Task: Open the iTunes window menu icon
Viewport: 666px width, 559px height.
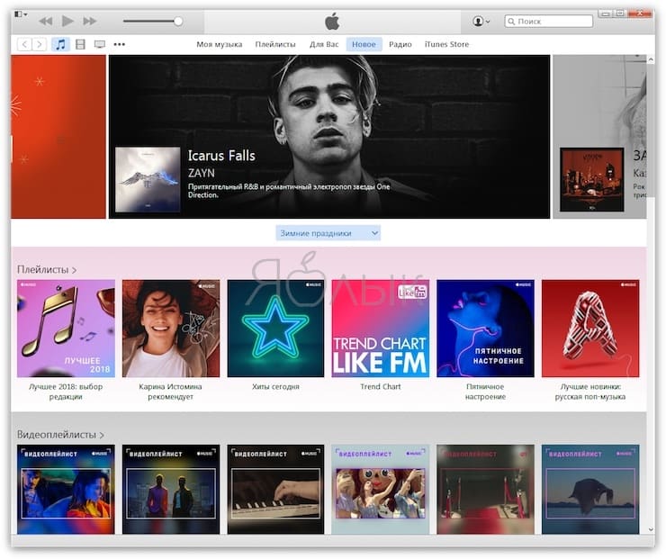Action: pyautogui.click(x=21, y=14)
